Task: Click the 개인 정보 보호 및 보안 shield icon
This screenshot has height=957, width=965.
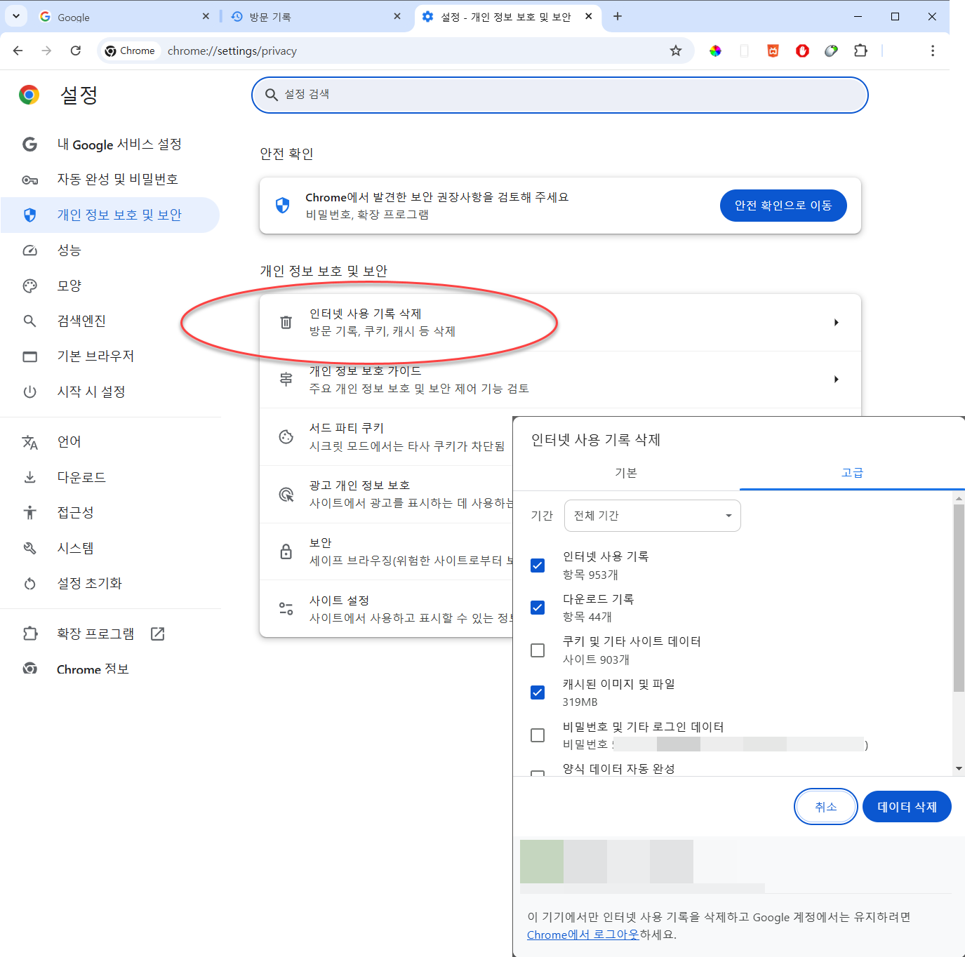Action: [30, 215]
